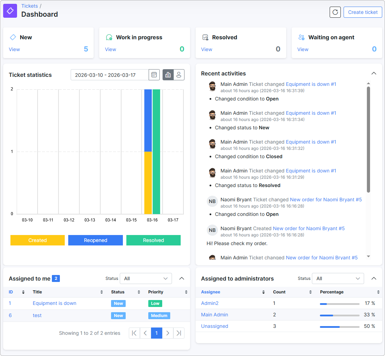Open Status dropdown in Assigned to administrators
This screenshot has height=356, width=385.
(x=338, y=278)
